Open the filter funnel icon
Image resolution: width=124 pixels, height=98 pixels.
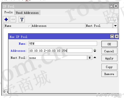click(x=22, y=19)
